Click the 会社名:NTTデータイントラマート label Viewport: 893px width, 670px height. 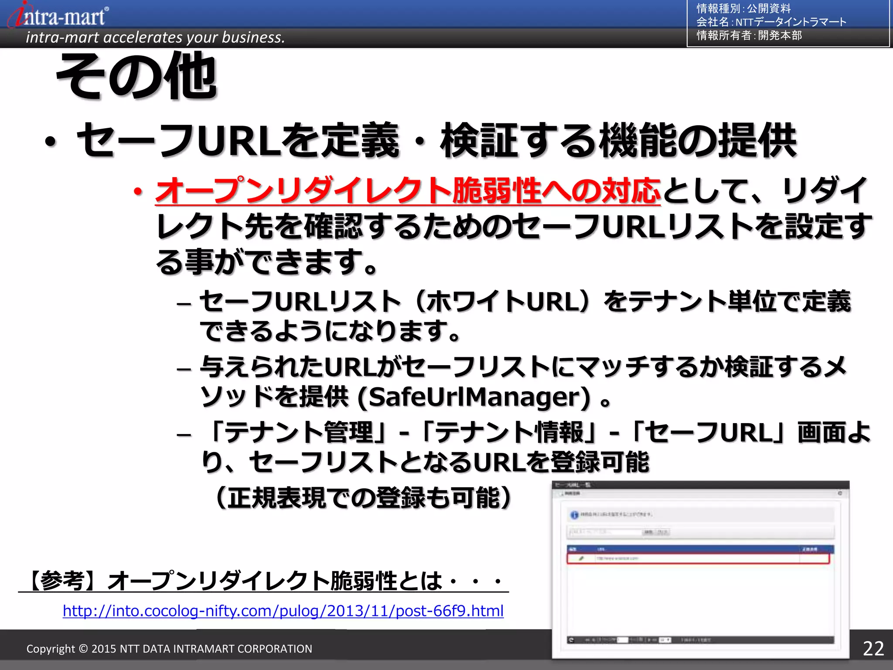(771, 21)
